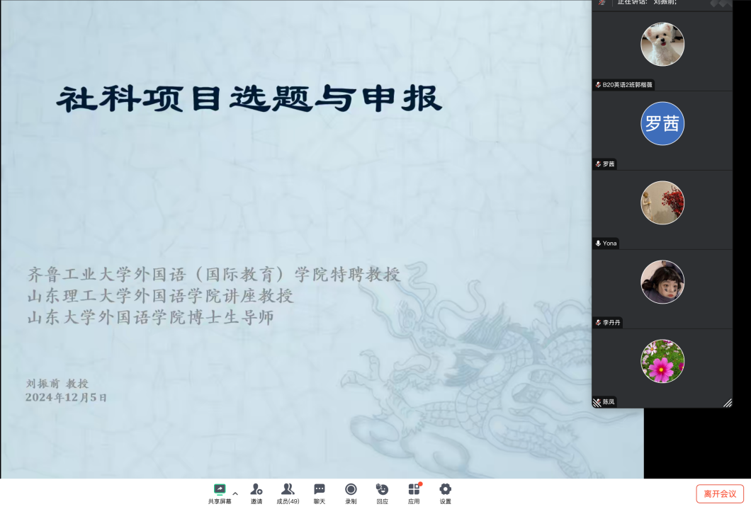Open the 成员(49) members list
The image size is (751, 509).
288,489
